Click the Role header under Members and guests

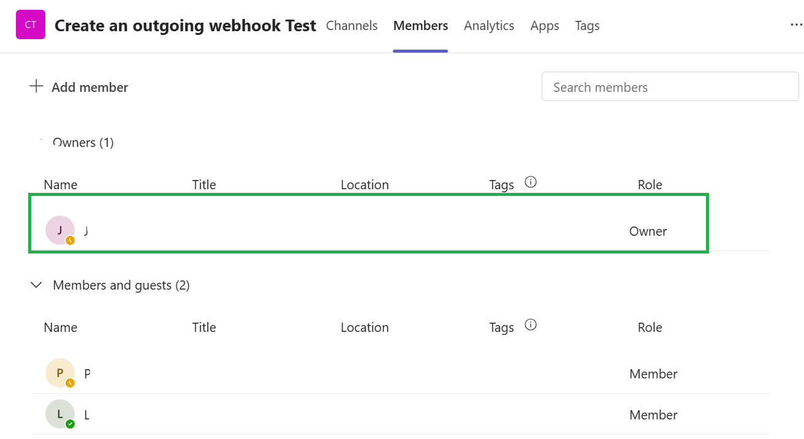(x=650, y=328)
